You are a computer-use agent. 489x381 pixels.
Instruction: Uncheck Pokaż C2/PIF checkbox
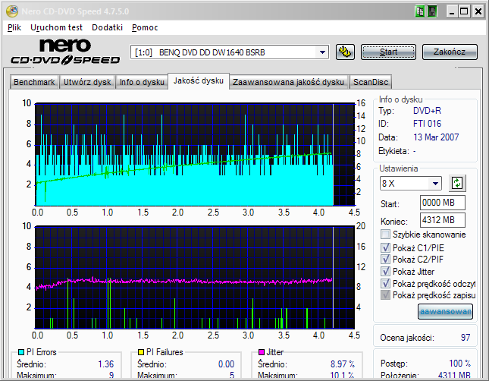[385, 260]
